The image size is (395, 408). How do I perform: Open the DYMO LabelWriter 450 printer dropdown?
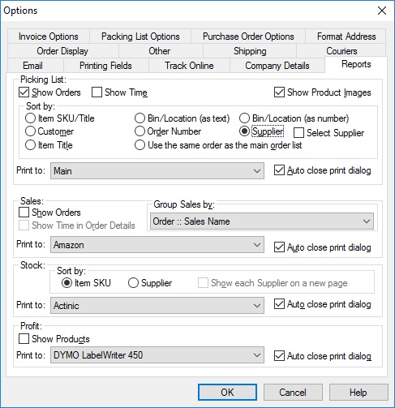click(x=157, y=355)
